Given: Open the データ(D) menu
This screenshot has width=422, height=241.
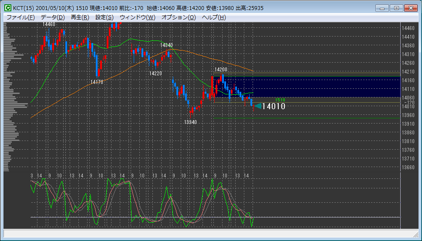Looking at the screenshot, I should click(53, 17).
